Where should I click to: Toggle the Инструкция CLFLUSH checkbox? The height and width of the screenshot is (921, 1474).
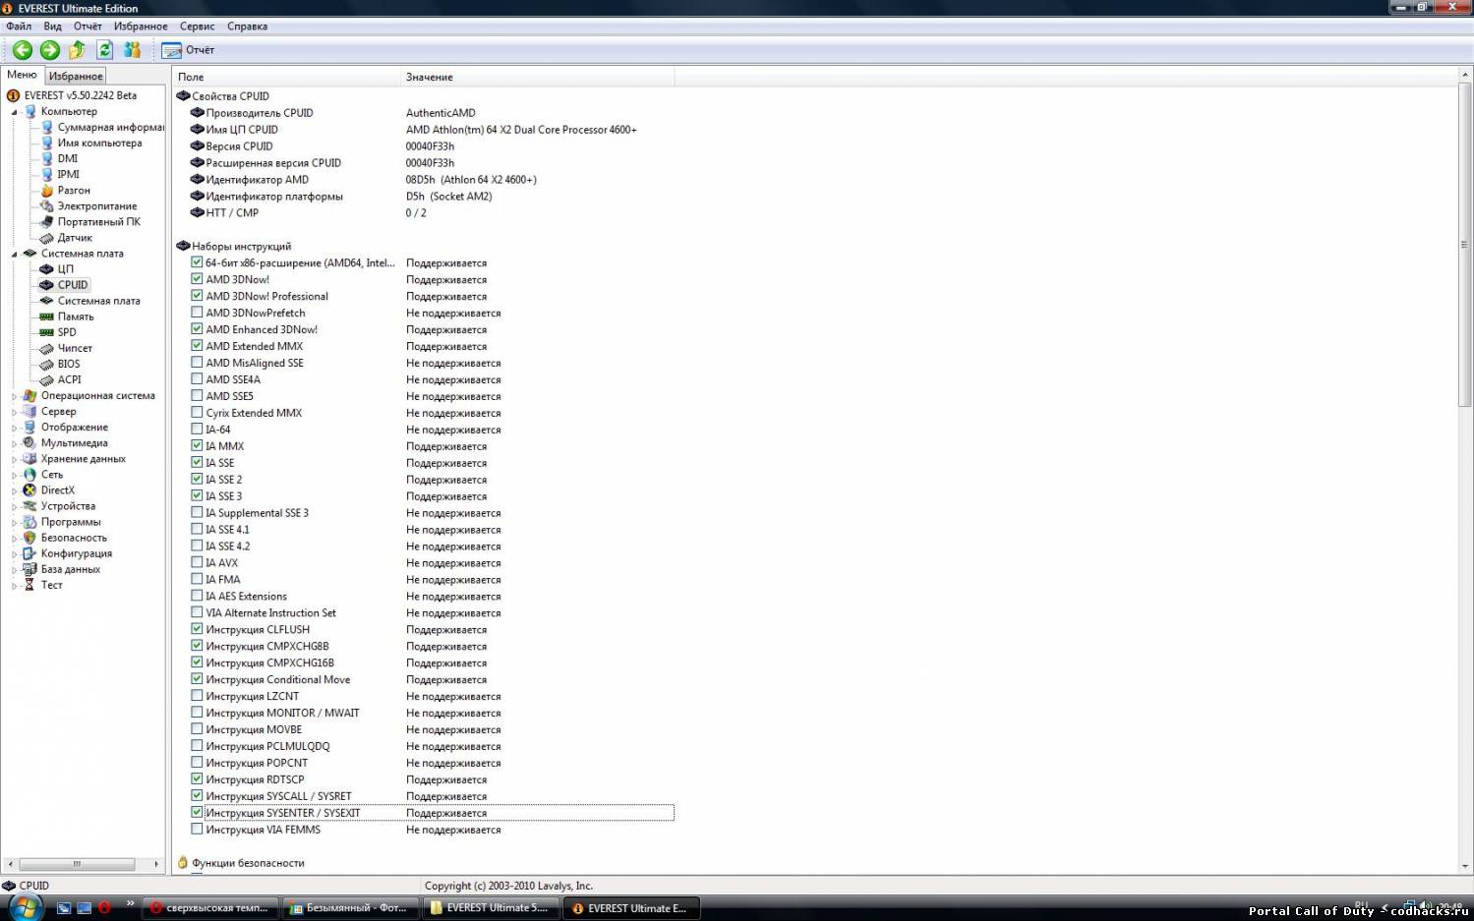point(197,630)
